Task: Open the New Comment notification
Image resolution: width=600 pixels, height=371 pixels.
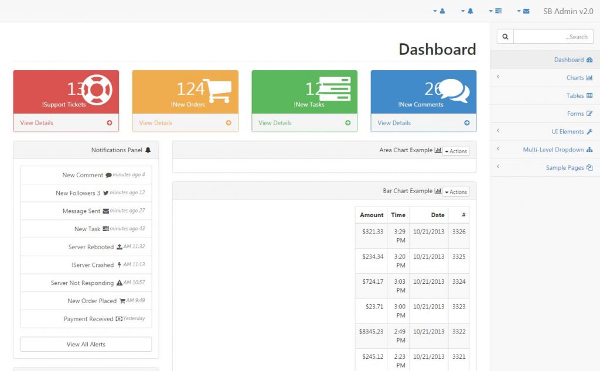Action: pyautogui.click(x=86, y=175)
